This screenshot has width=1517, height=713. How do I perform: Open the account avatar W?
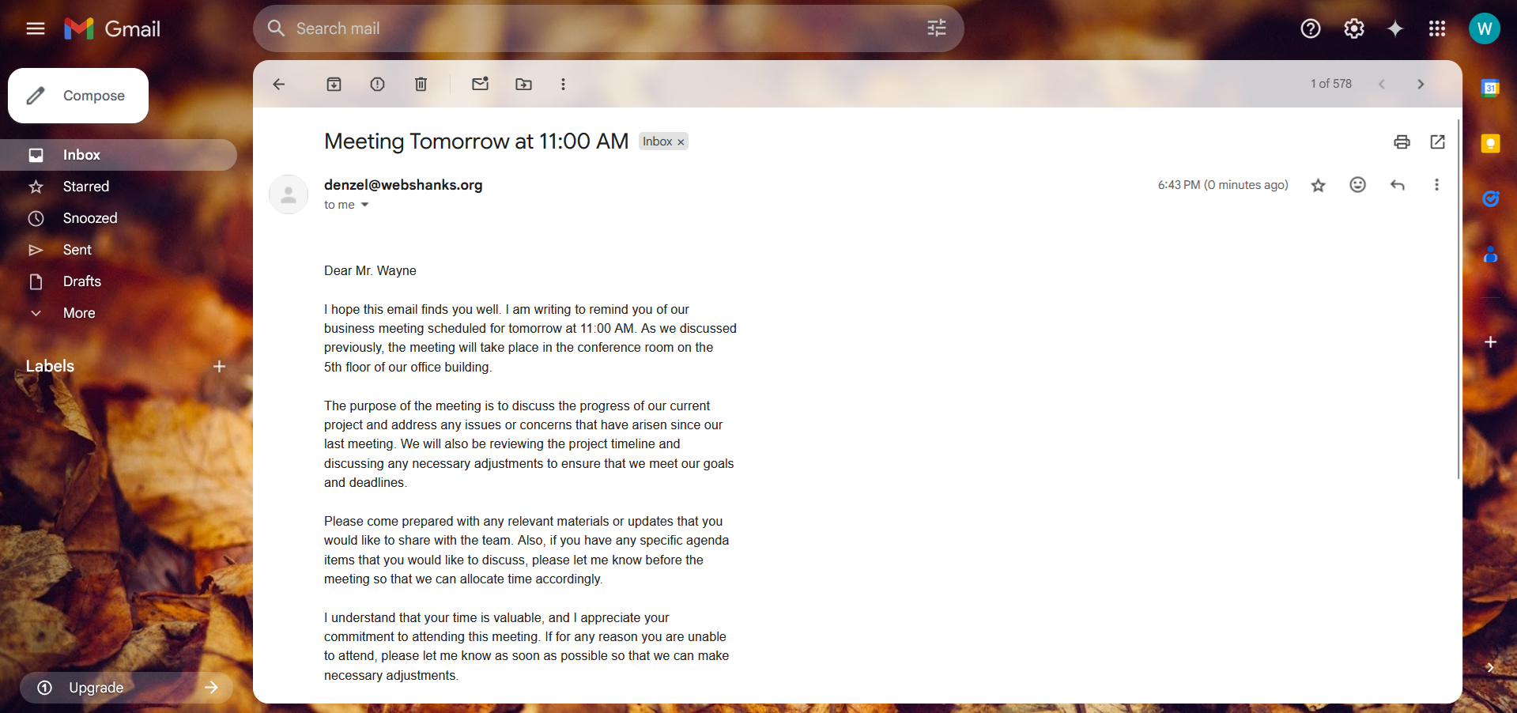[x=1485, y=29]
